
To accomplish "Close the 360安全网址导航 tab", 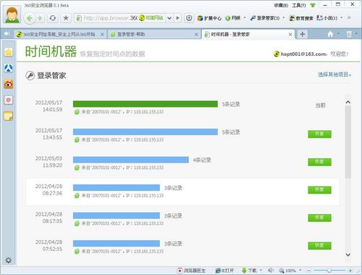I will point(102,35).
